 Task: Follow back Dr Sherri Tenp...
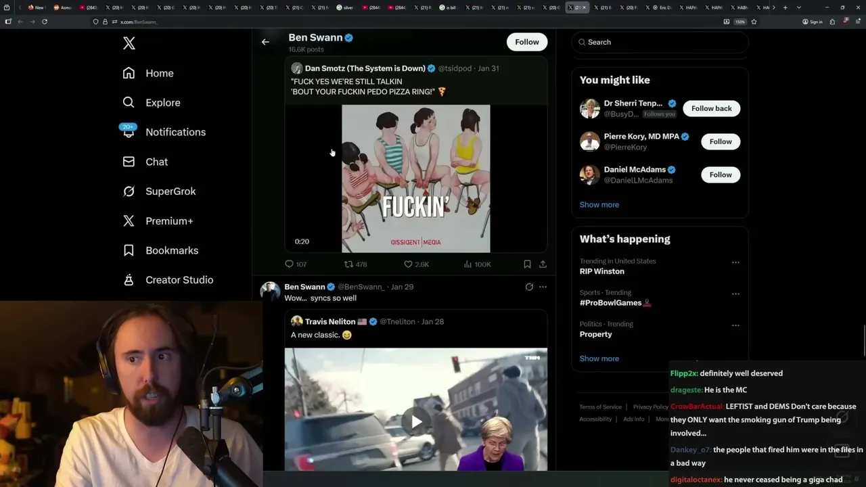[x=711, y=108]
